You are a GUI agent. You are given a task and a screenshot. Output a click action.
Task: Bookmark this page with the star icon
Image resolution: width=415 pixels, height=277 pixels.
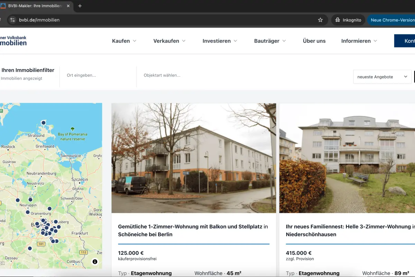point(320,20)
